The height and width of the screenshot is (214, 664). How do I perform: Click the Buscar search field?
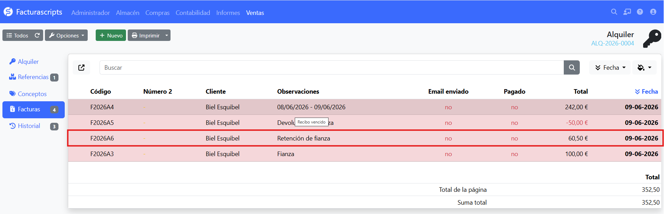coord(331,68)
